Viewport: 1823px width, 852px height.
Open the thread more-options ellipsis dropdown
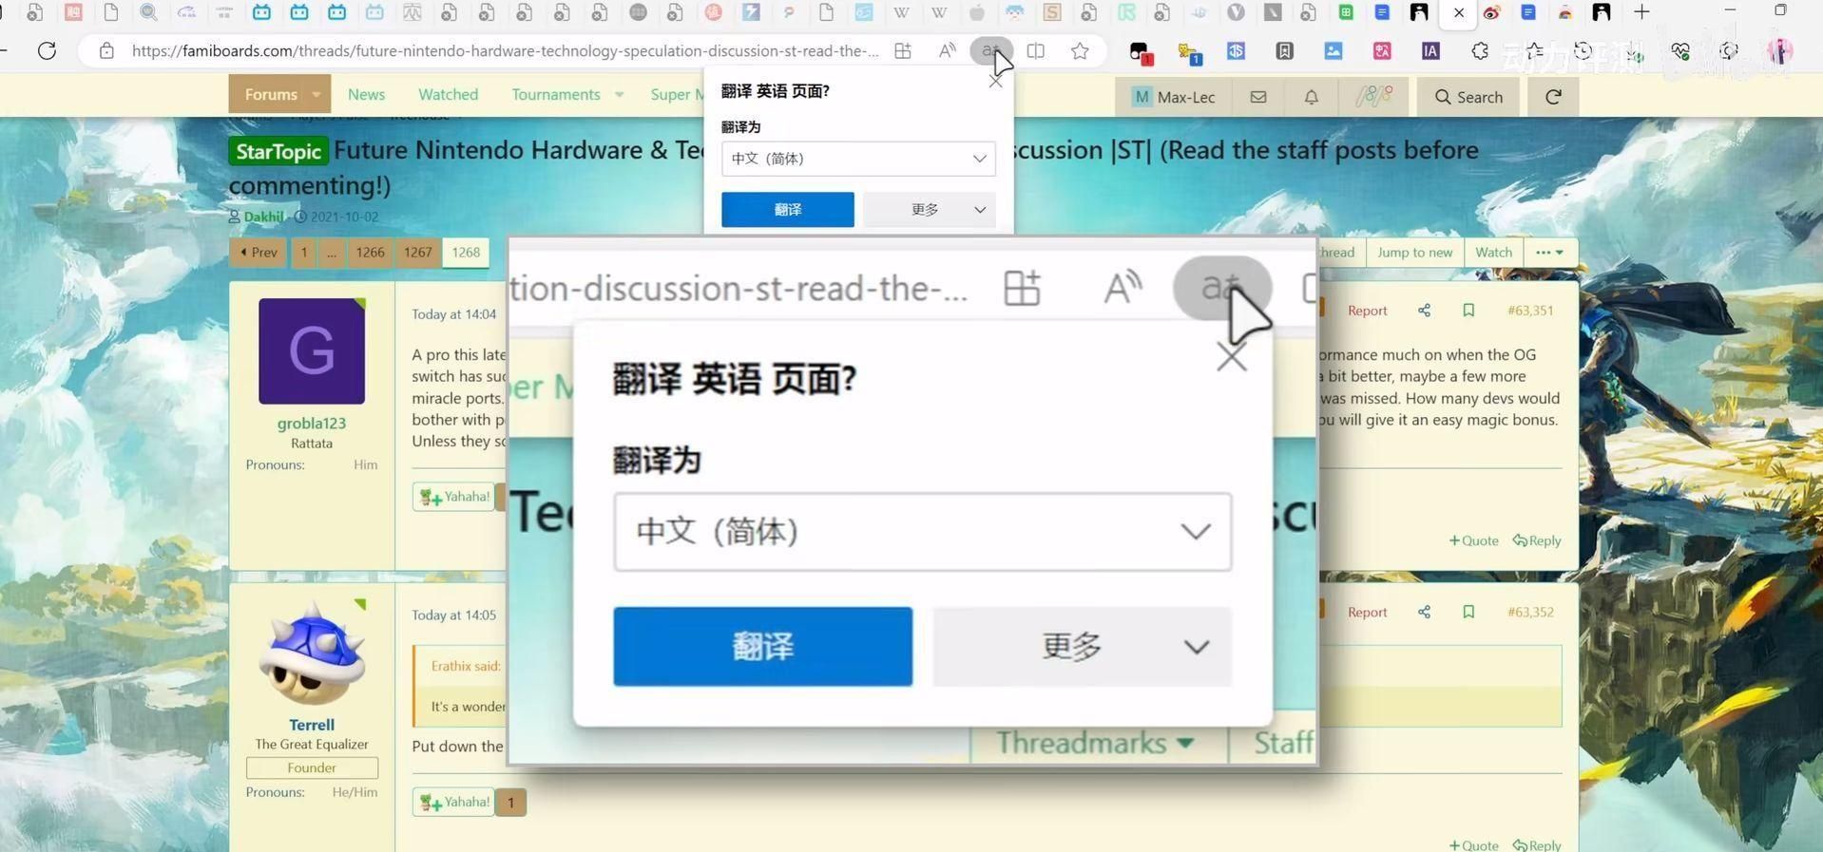pyautogui.click(x=1549, y=253)
